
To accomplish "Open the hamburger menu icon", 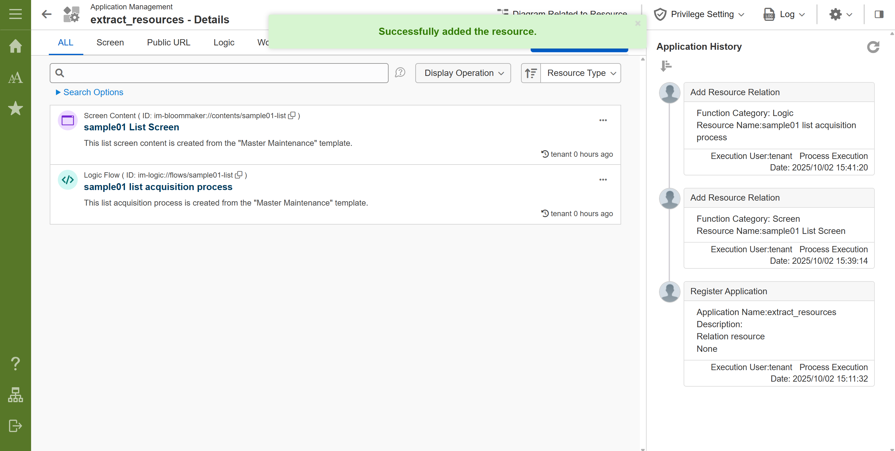I will [x=15, y=14].
